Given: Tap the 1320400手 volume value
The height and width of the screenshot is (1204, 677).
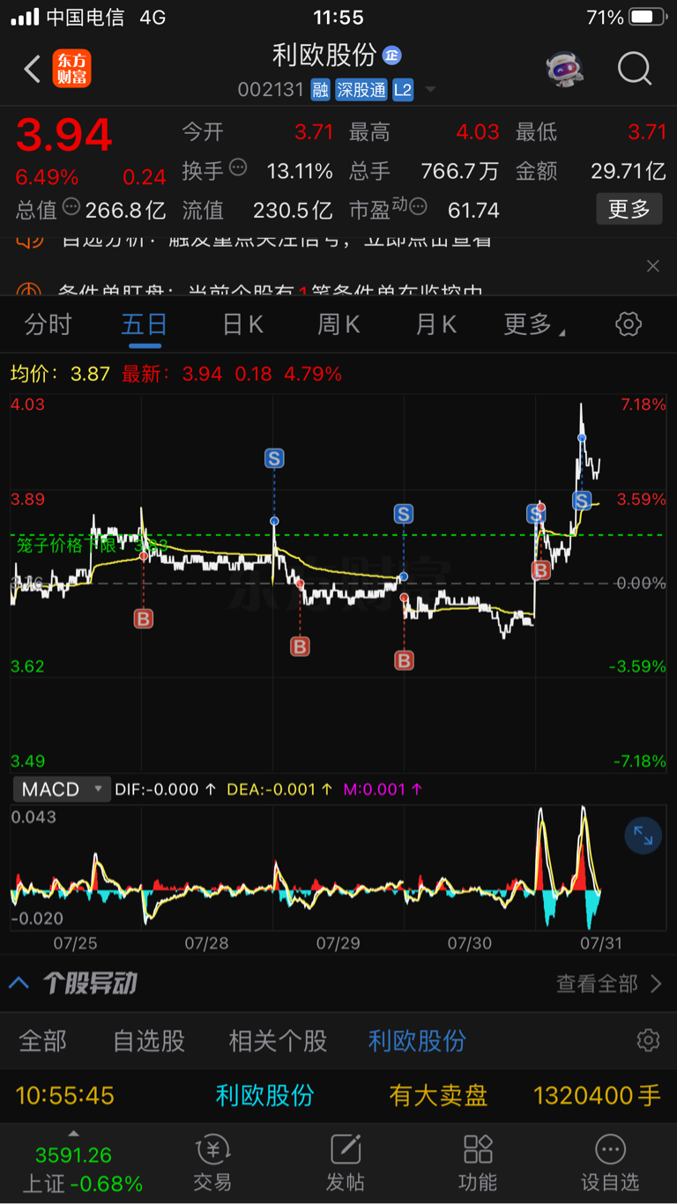Looking at the screenshot, I should (597, 1096).
